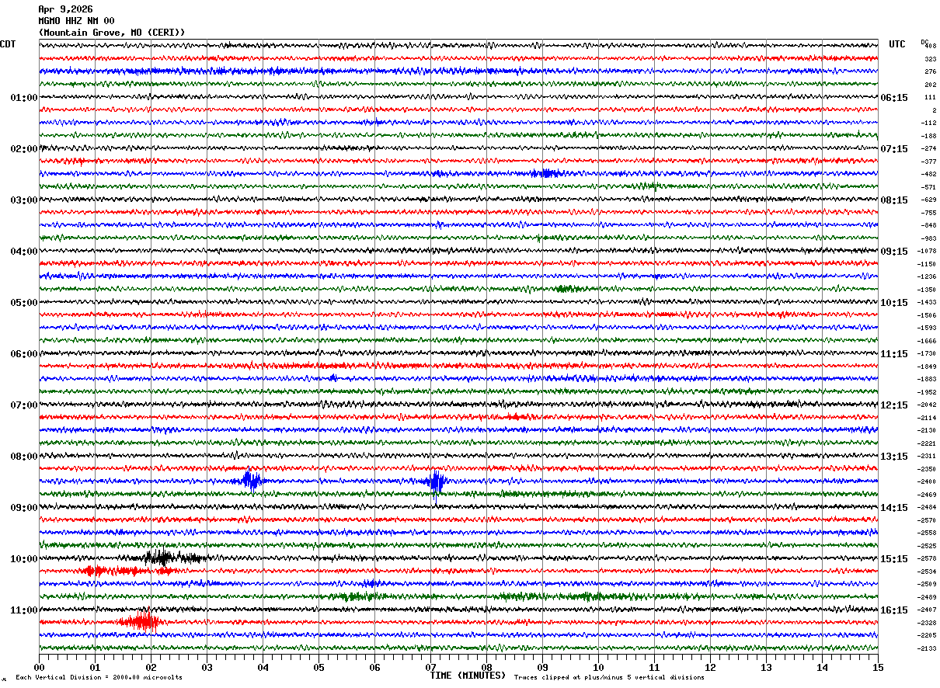
Task: Click the '13:15' UTC time label
Action: [894, 457]
